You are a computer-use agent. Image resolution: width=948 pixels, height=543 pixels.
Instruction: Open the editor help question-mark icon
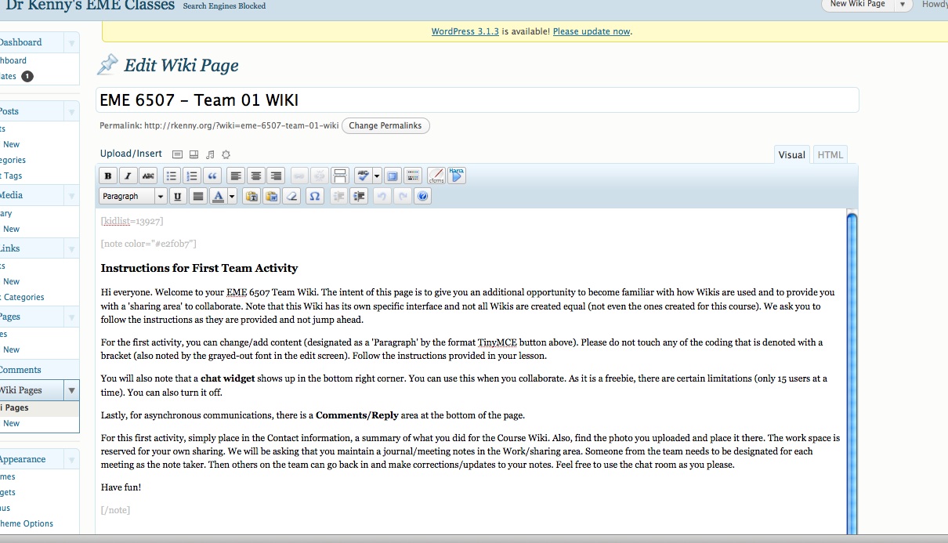pos(423,197)
